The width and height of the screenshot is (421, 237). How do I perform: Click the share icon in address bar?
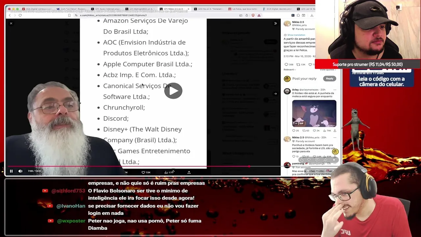pos(246,15)
